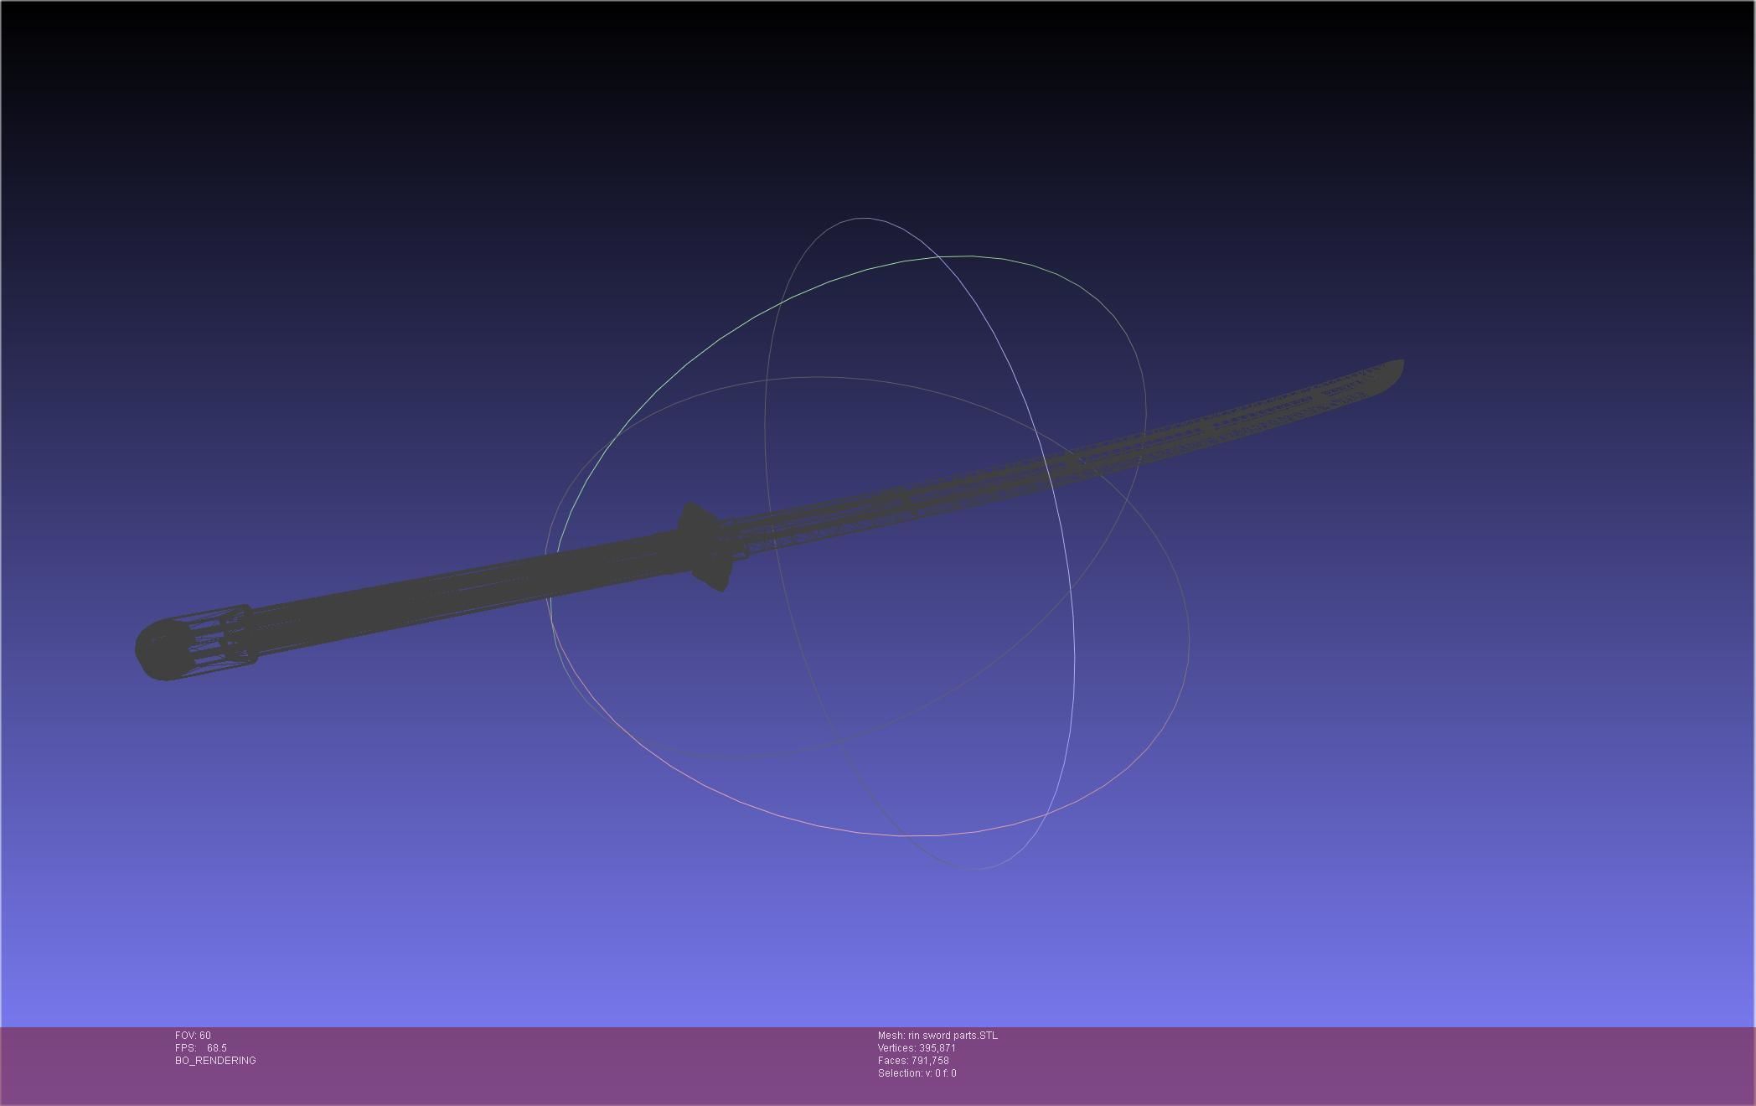Select the 'FOV: 60' status text
Screen dimensions: 1756x1106
pyautogui.click(x=193, y=1036)
